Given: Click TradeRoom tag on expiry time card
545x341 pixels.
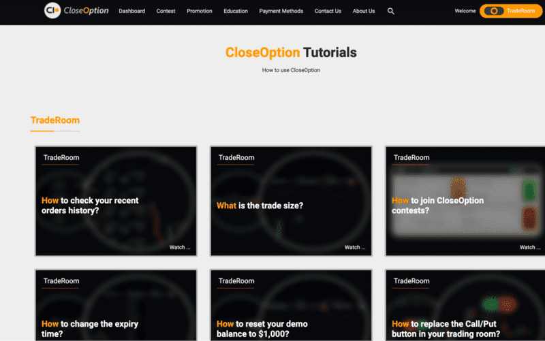Looking at the screenshot, I should 61,281.
